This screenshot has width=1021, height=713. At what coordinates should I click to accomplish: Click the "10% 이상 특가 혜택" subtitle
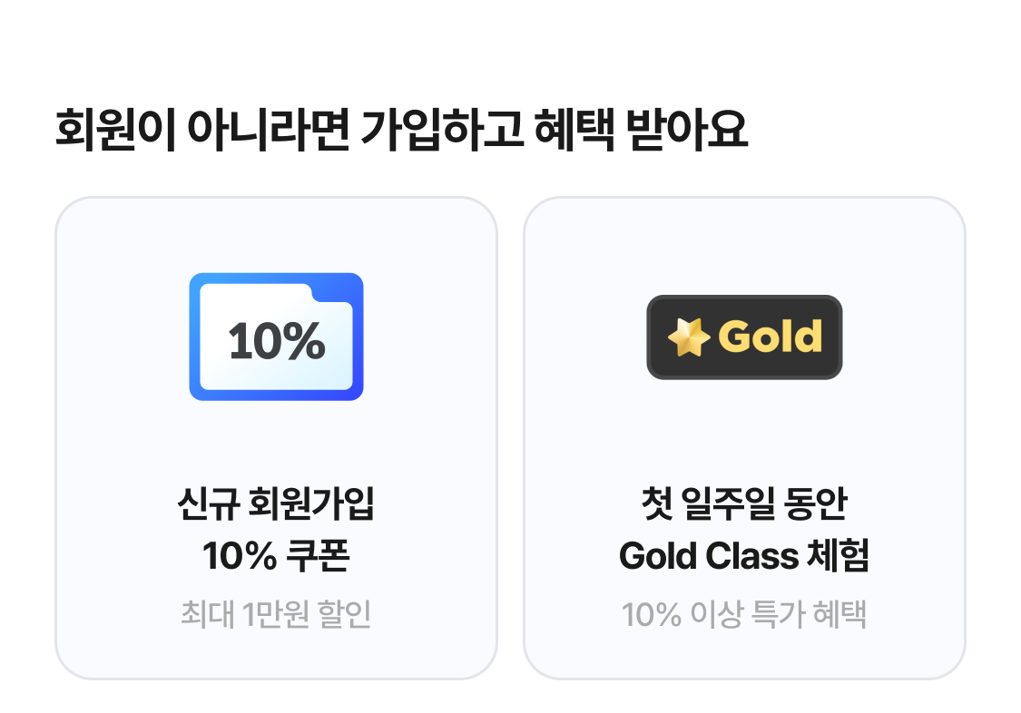click(744, 614)
